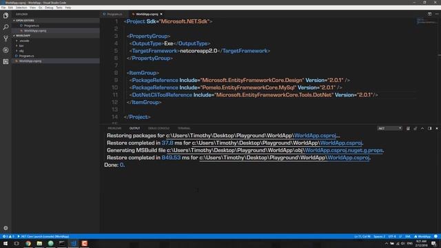
Task: Open the Tasks menu
Action: 59,8
